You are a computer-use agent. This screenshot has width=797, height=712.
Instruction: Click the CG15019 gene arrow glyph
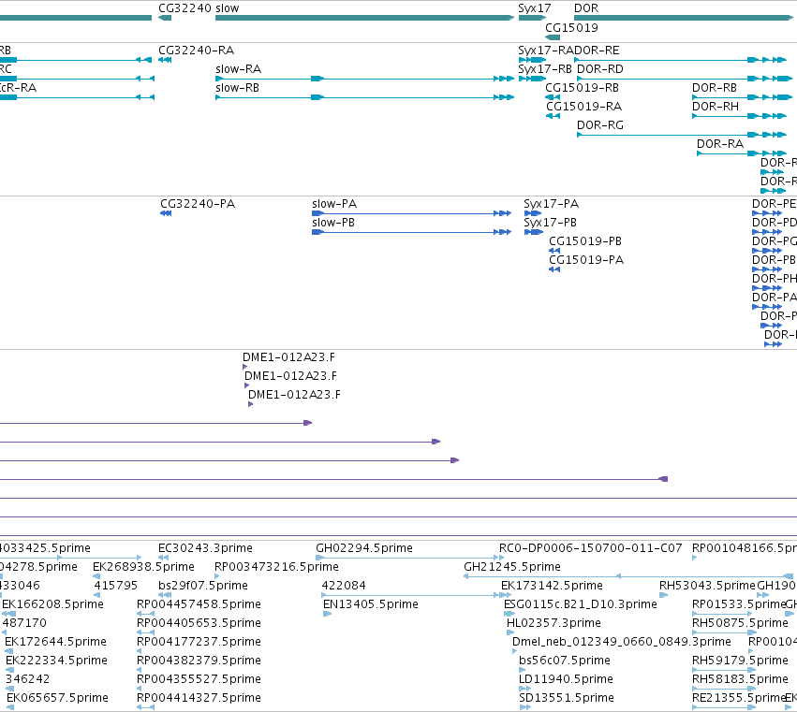[x=553, y=37]
